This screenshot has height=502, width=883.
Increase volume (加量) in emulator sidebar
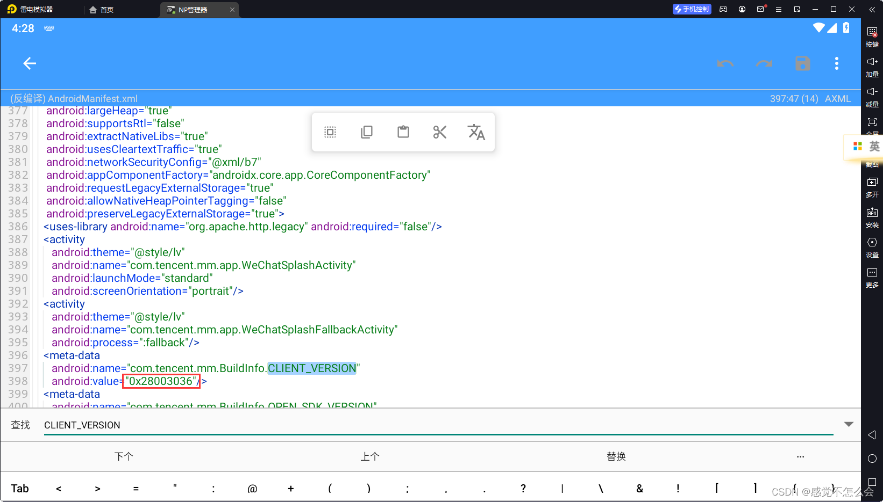872,67
